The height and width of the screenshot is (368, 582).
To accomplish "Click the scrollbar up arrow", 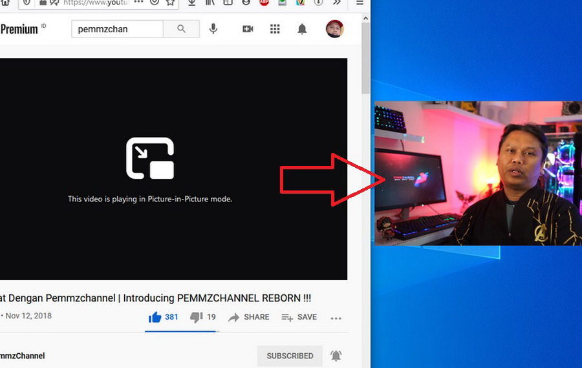I will [365, 18].
